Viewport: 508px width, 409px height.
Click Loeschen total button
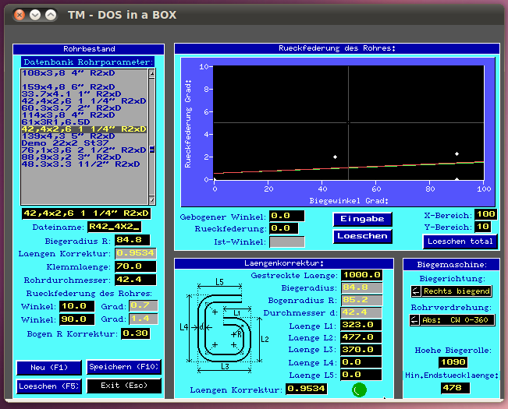[460, 242]
